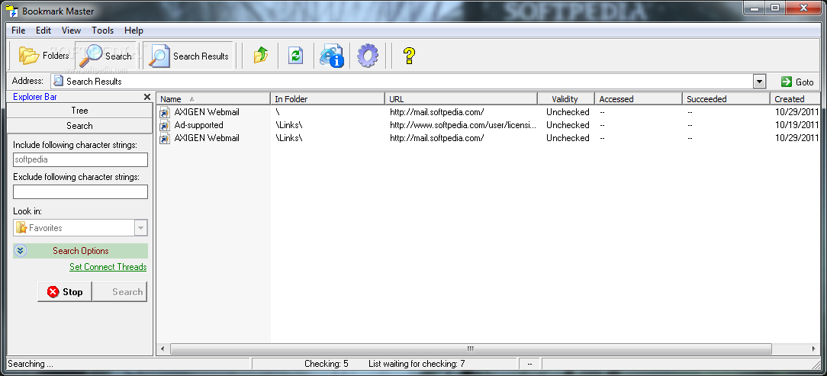Click the Search Results icon in address bar
This screenshot has width=827, height=376.
[58, 81]
